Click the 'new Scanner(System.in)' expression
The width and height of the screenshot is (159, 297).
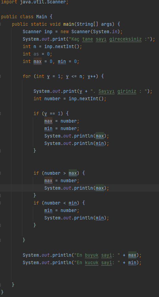coord(90,31)
